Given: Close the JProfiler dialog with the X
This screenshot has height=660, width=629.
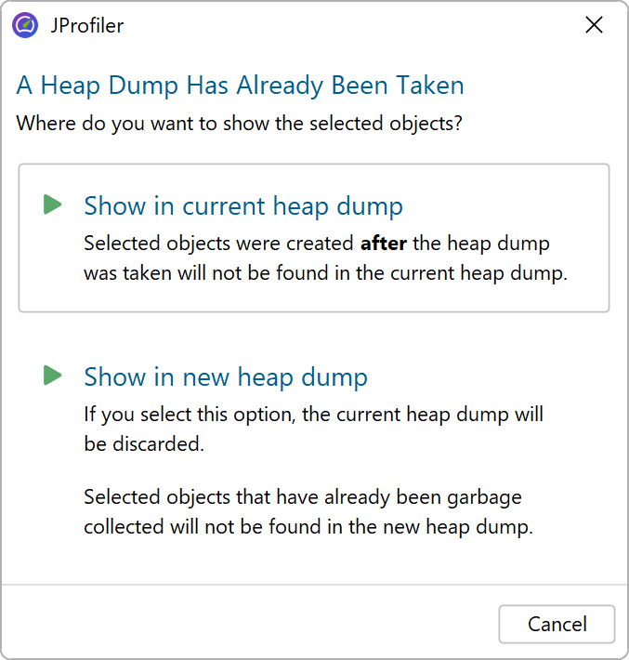Looking at the screenshot, I should point(594,25).
